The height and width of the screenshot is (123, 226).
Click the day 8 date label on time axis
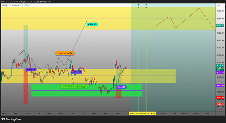tap(40, 114)
